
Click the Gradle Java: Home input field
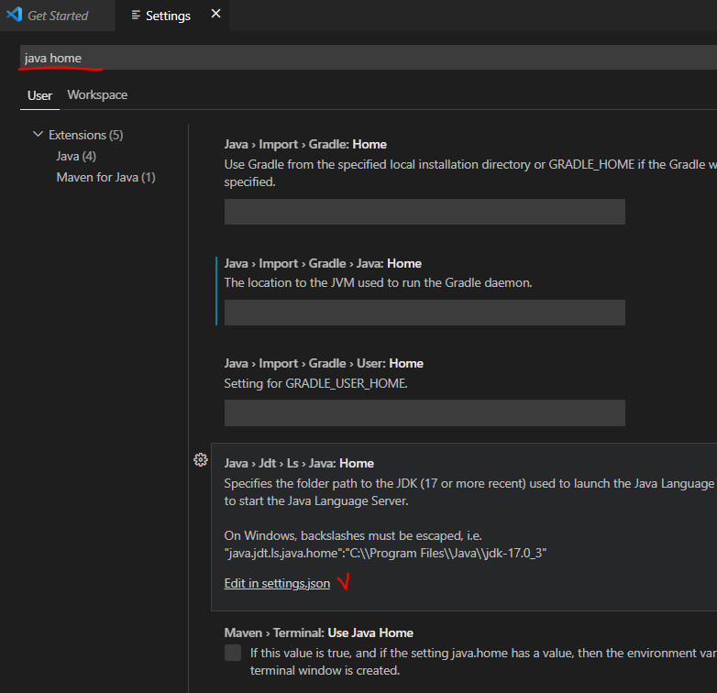coord(425,313)
